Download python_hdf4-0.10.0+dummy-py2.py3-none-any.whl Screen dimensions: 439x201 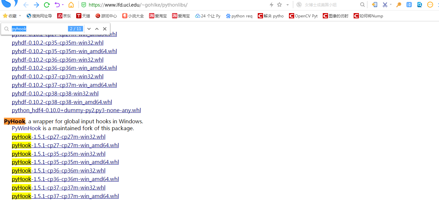[x=77, y=110]
